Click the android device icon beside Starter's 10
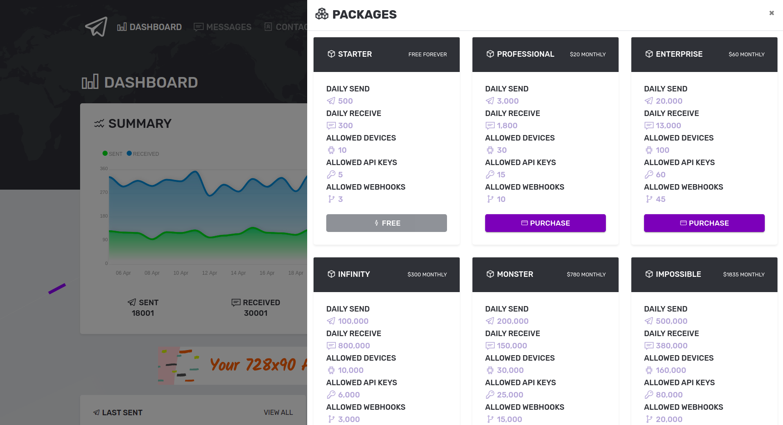Screen dimensions: 783x425 coord(331,150)
